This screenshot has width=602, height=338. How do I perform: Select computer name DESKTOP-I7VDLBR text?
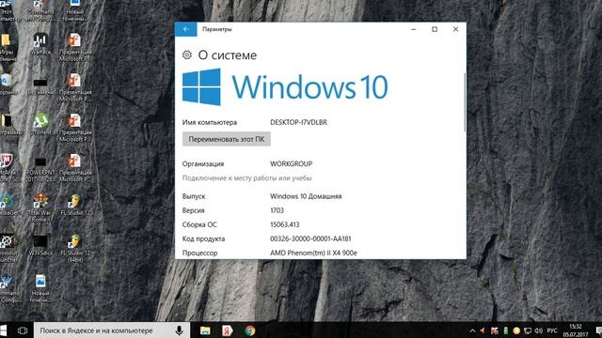[x=299, y=122]
